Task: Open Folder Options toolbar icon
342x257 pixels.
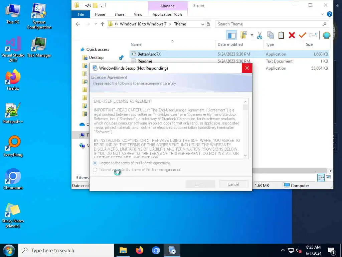Action: coord(244,35)
